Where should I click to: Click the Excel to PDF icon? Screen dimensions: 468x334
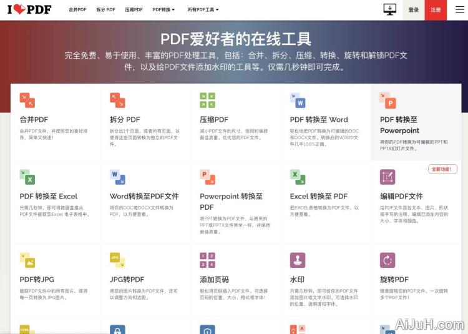[298, 177]
